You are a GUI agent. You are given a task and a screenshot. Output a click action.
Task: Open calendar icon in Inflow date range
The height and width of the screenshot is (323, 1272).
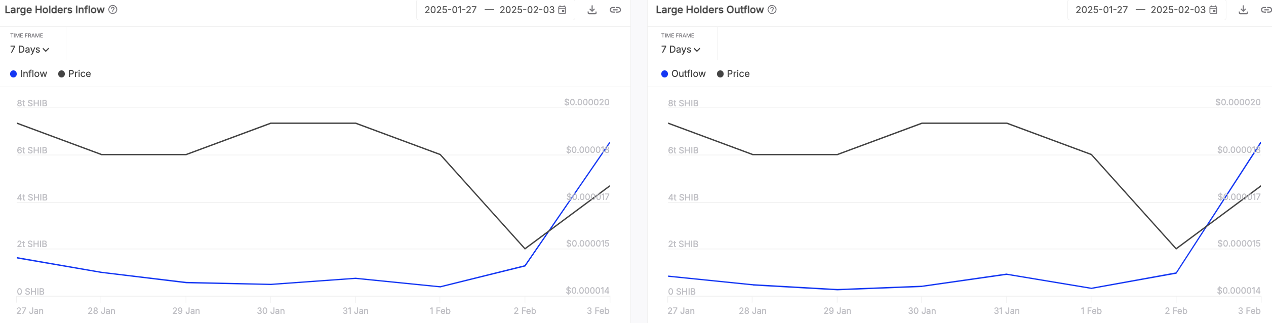[562, 10]
